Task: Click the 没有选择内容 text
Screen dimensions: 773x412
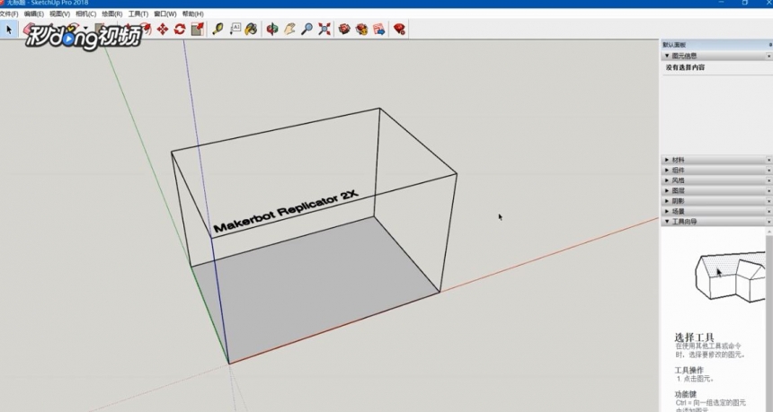Action: [x=685, y=67]
